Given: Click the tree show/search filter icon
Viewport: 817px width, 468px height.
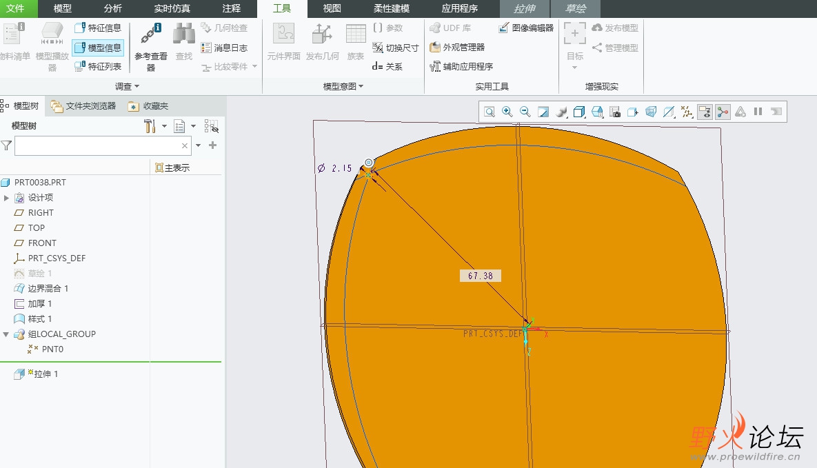Looking at the screenshot, I should point(211,126).
